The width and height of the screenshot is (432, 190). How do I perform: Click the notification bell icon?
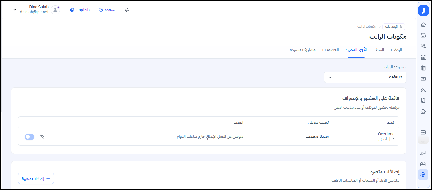pos(127,10)
